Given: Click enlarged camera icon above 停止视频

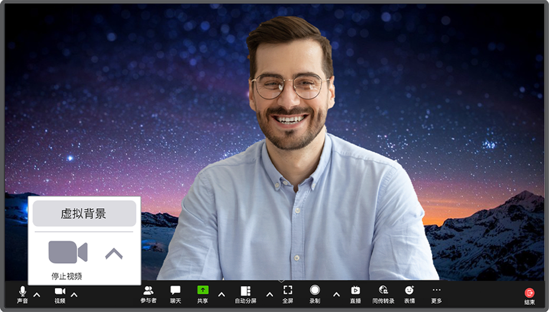Looking at the screenshot, I should point(68,252).
